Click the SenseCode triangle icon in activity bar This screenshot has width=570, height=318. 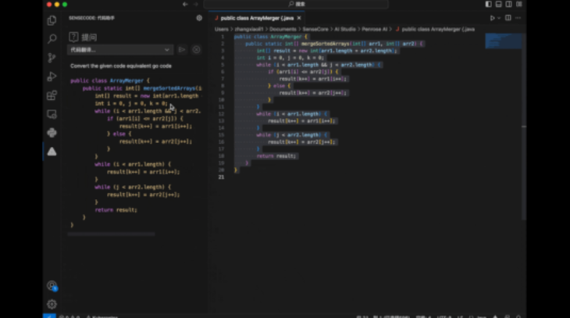click(52, 152)
